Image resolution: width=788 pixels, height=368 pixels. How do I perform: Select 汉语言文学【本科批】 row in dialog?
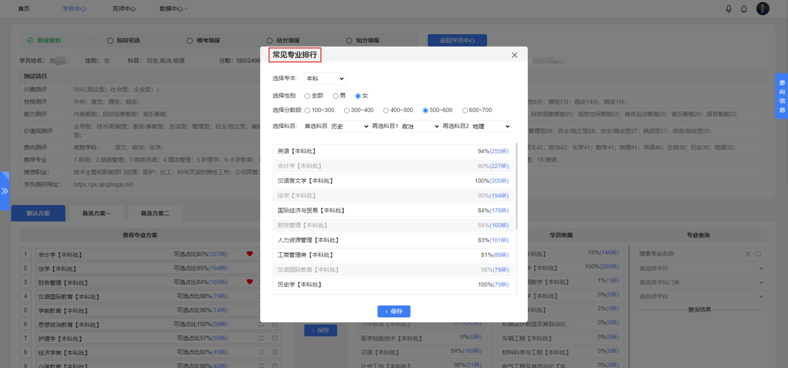click(x=393, y=181)
